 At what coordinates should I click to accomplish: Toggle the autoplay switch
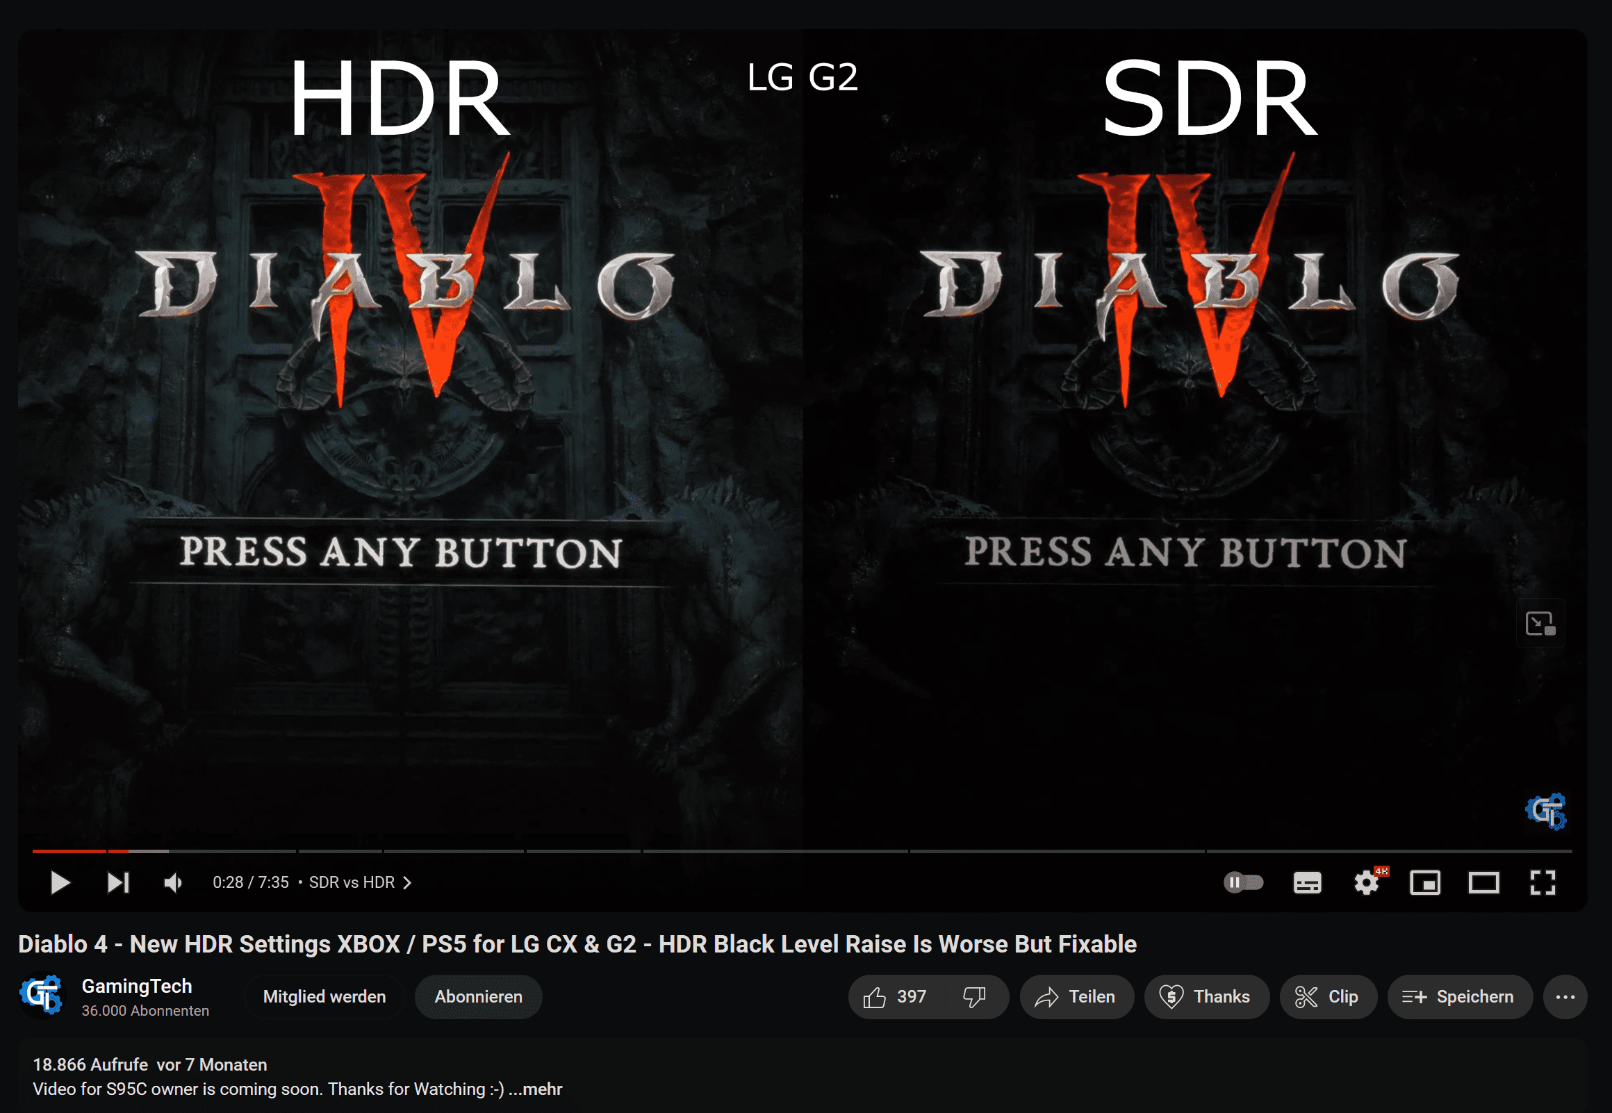[x=1243, y=883]
